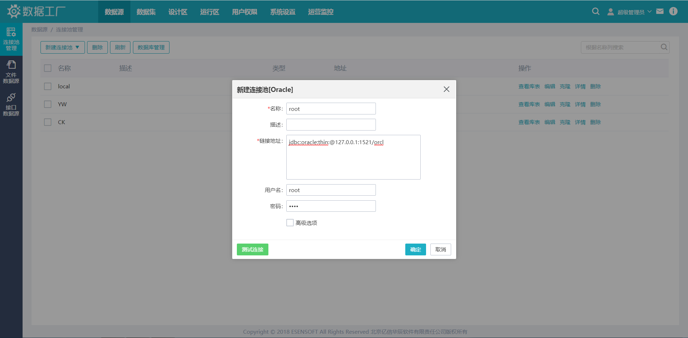Switch to the 数据源 menu

114,12
